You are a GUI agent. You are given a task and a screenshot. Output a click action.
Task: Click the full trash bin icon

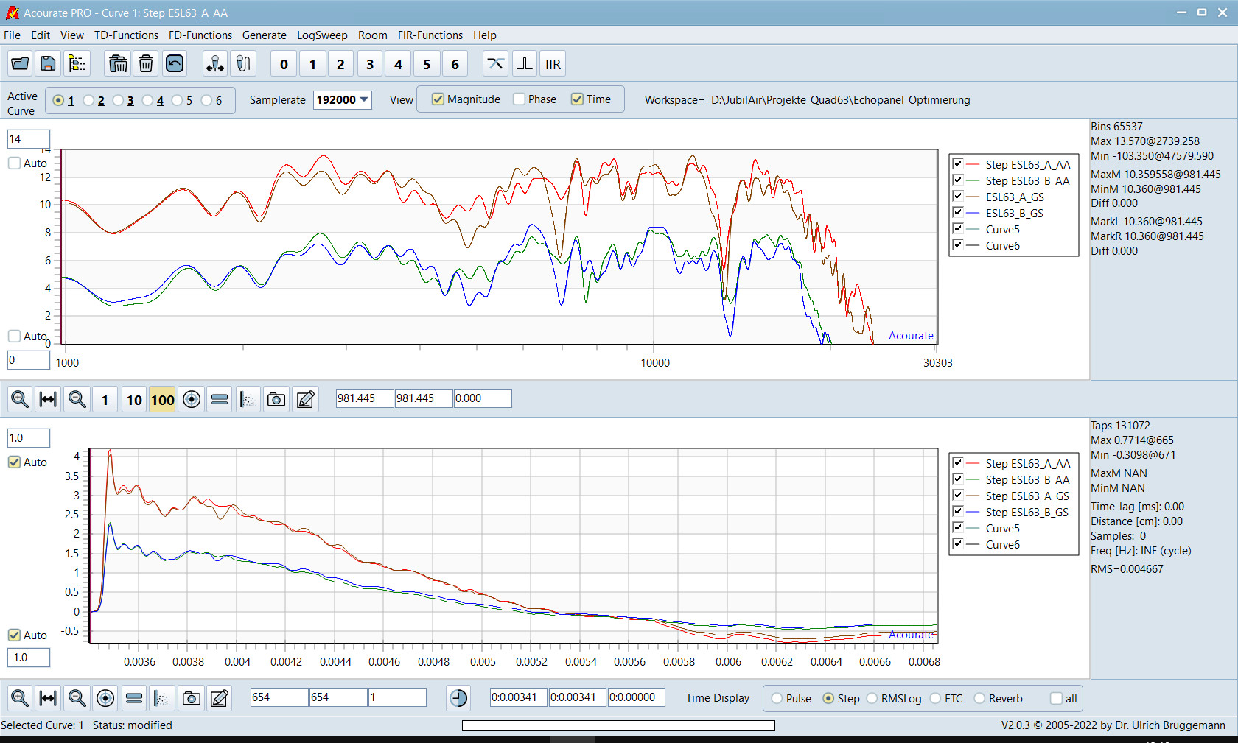coord(118,64)
